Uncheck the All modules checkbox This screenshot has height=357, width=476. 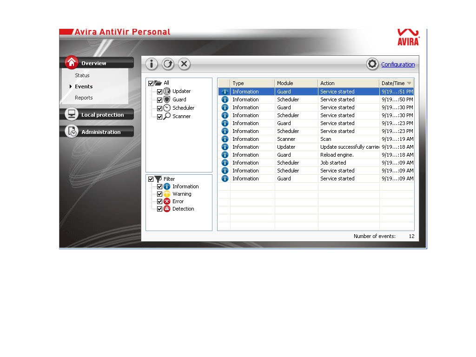151,83
